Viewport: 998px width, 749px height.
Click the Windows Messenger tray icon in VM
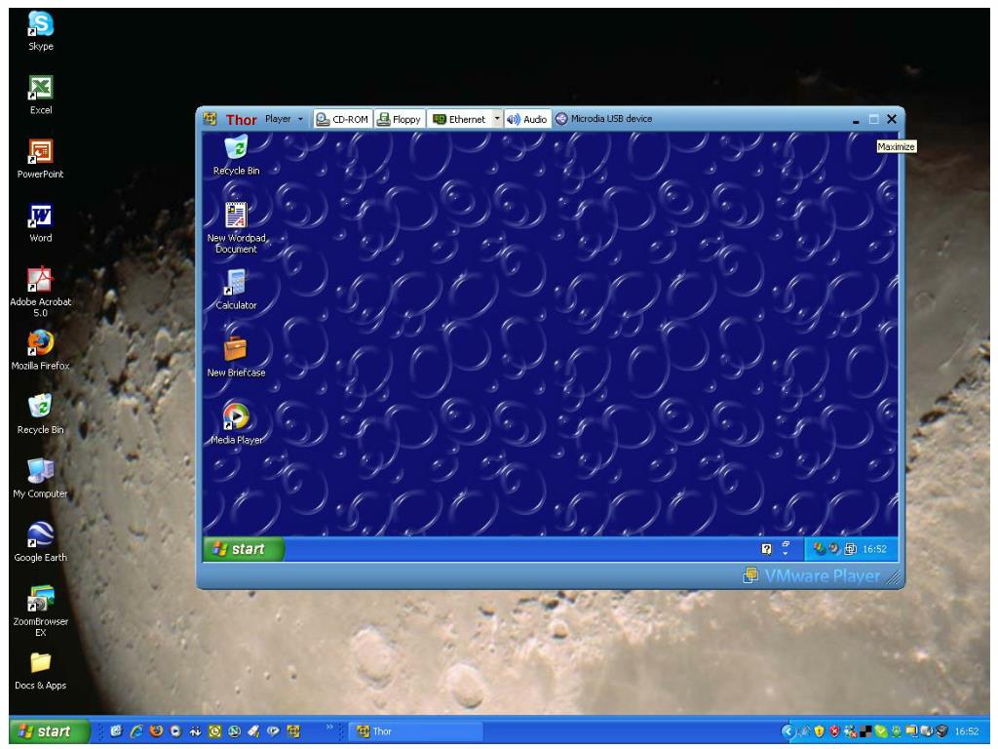(819, 549)
